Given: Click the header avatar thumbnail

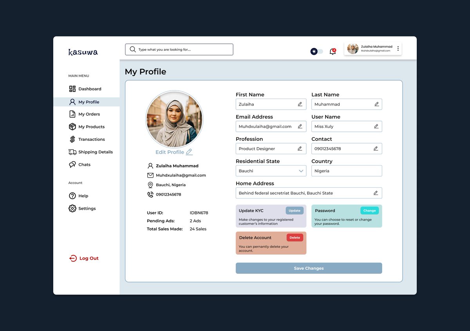Looking at the screenshot, I should point(352,49).
